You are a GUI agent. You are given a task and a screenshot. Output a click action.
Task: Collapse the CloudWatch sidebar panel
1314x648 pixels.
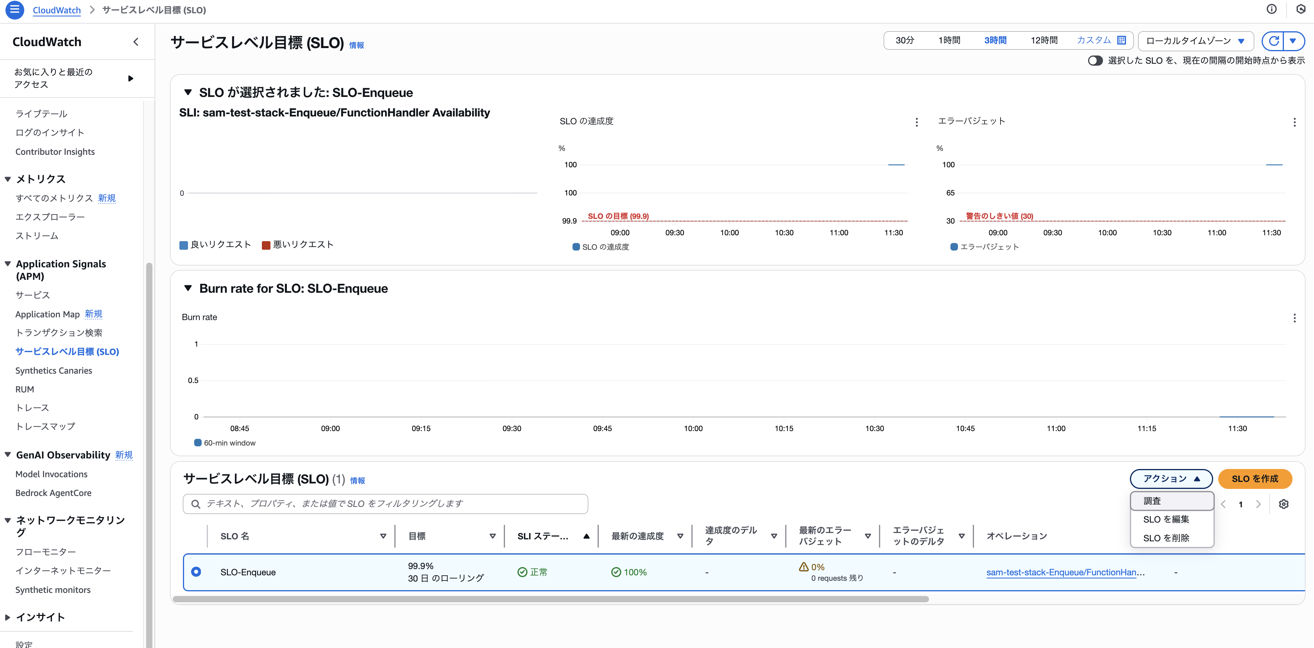pos(136,41)
